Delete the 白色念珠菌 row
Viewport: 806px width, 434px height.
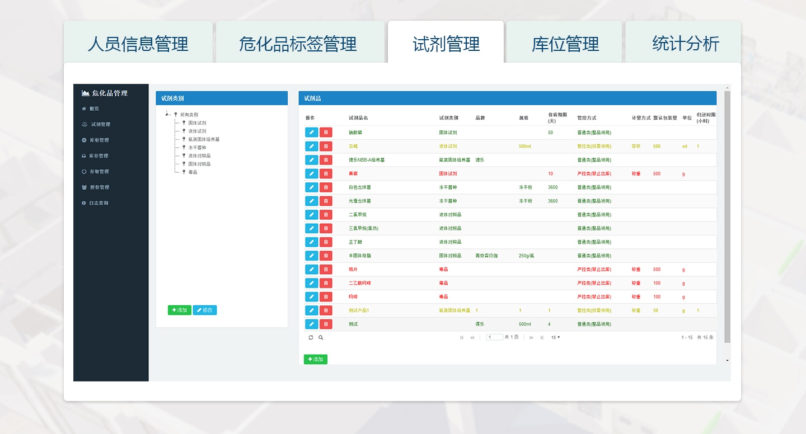point(326,187)
